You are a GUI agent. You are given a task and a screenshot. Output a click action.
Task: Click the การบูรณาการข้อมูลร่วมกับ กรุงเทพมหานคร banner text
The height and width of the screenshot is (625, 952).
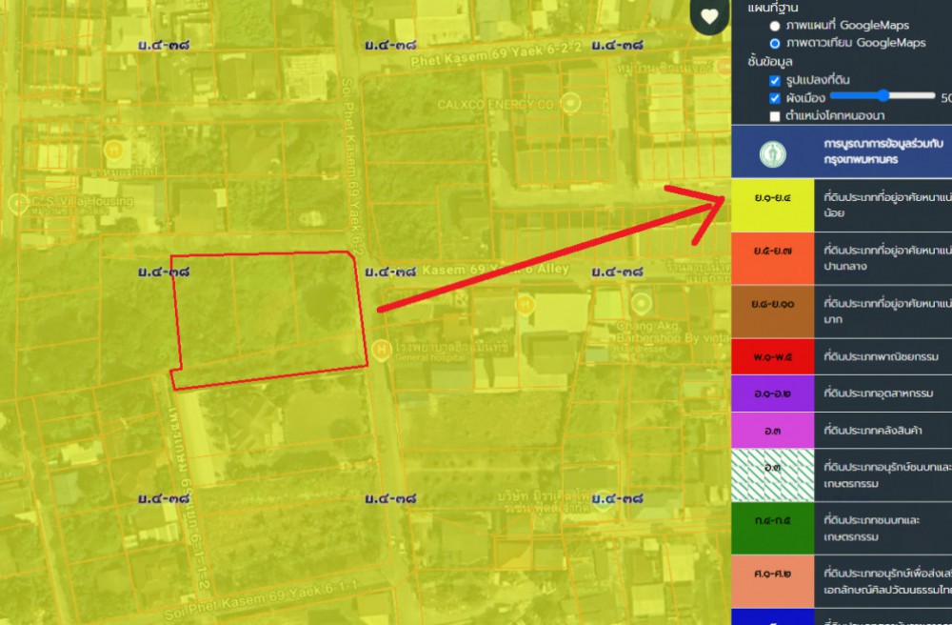click(x=883, y=151)
